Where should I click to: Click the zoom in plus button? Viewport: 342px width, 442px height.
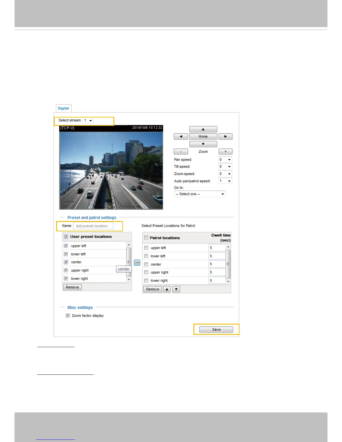(225, 152)
